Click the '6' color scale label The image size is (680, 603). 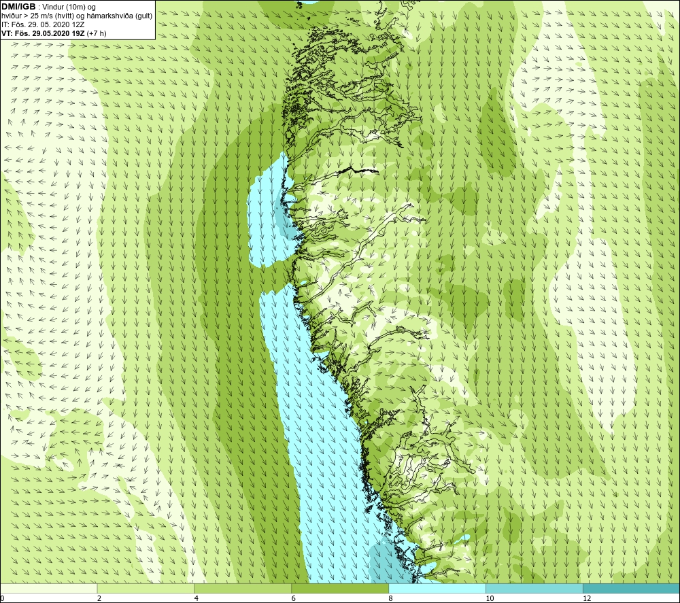pyautogui.click(x=294, y=598)
